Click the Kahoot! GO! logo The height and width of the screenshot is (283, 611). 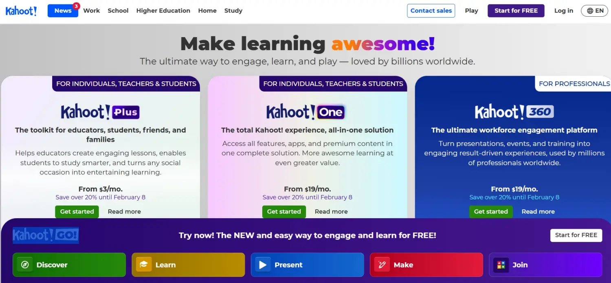[46, 235]
